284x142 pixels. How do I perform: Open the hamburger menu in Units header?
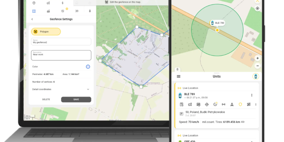[x=179, y=76]
